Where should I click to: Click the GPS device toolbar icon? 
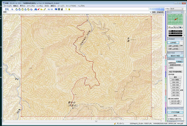tap(62, 9)
